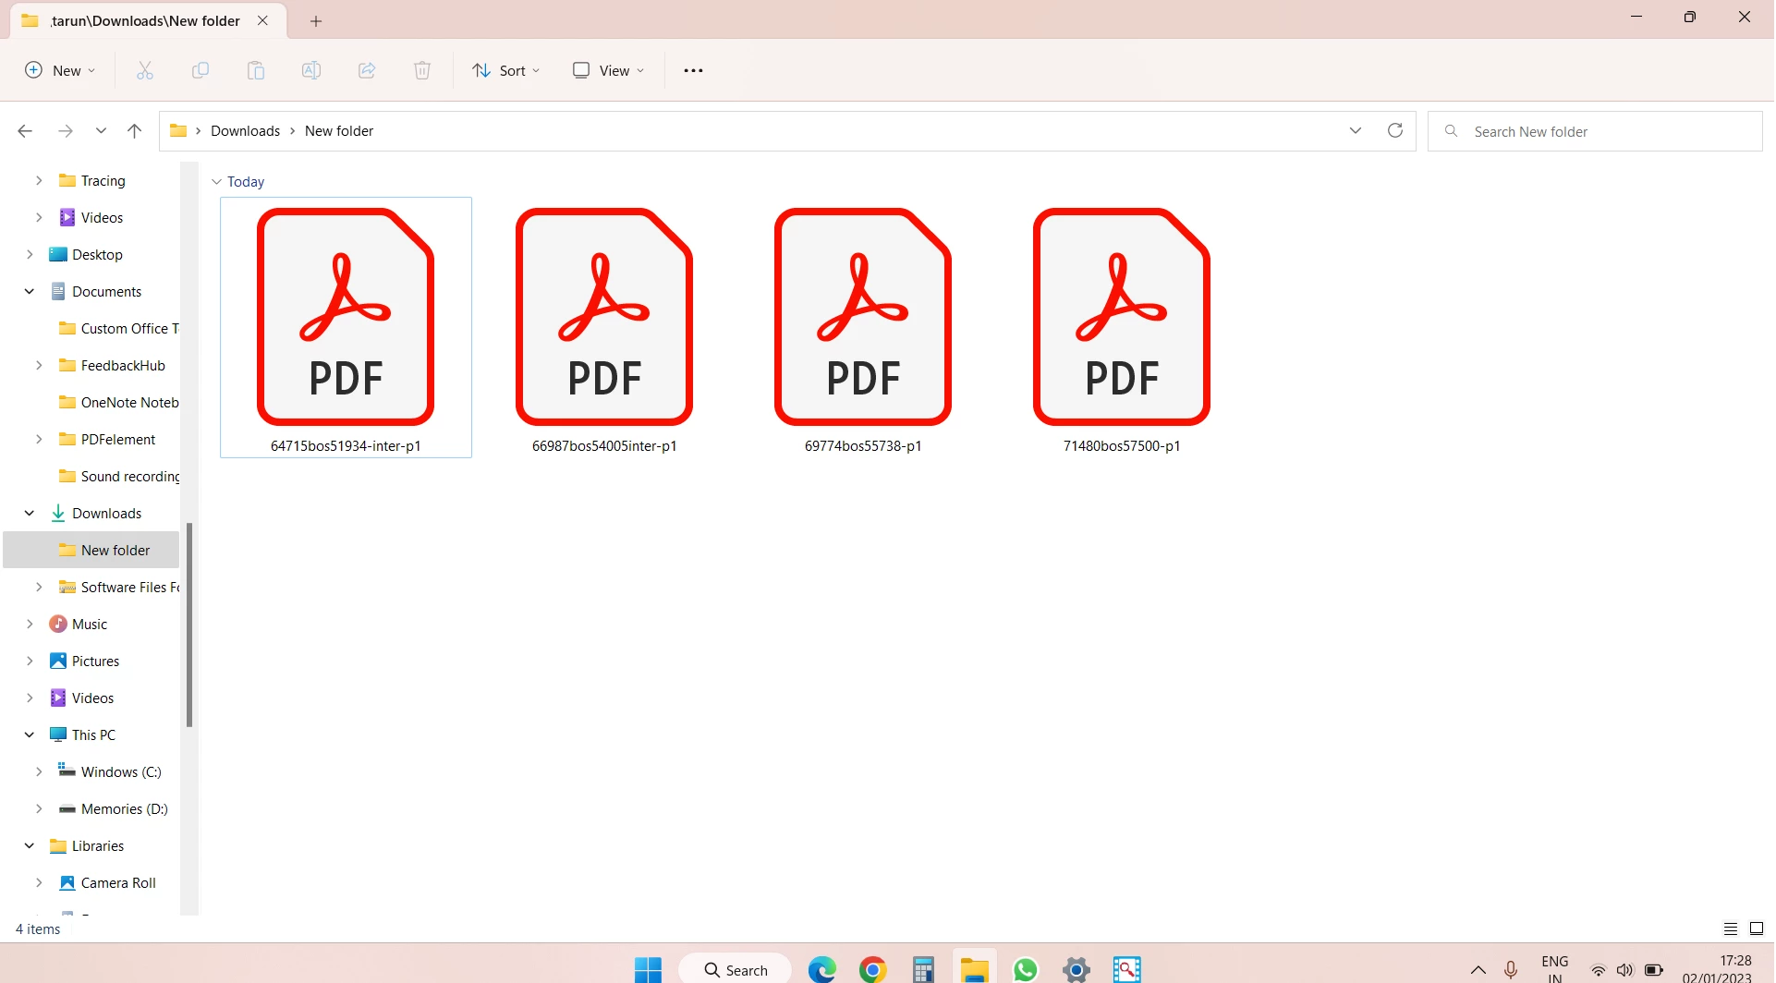Screen dimensions: 1776x983
Task: Switch to details list view icon
Action: (1731, 928)
